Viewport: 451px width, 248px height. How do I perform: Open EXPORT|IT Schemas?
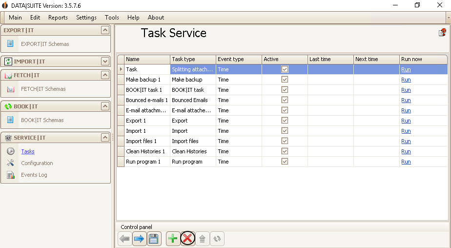pos(45,44)
